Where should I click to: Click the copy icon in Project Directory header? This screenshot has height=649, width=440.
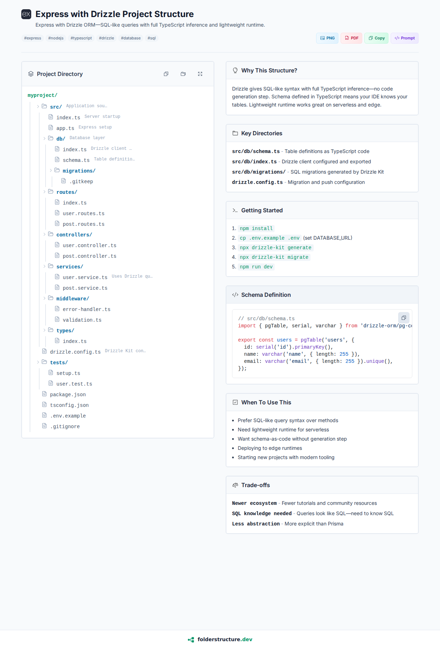(166, 74)
